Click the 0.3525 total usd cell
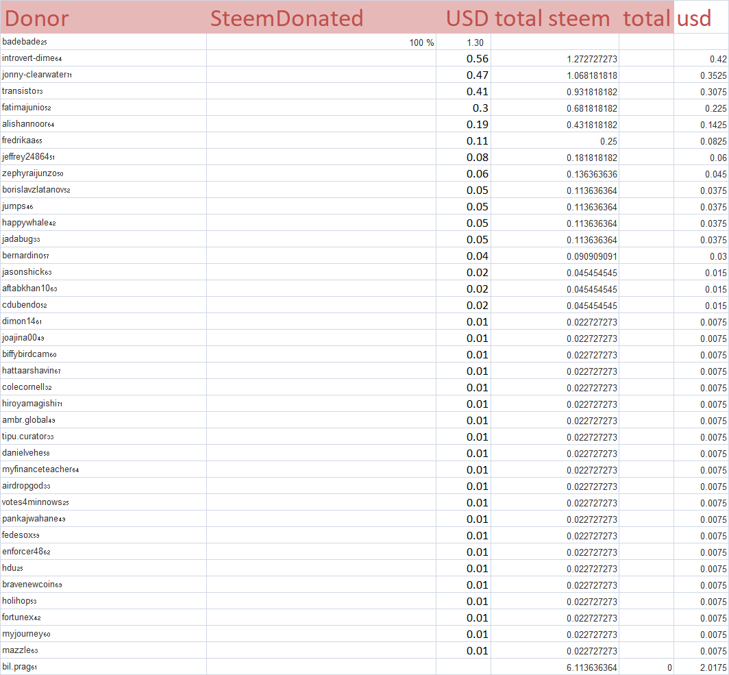 tap(702, 75)
